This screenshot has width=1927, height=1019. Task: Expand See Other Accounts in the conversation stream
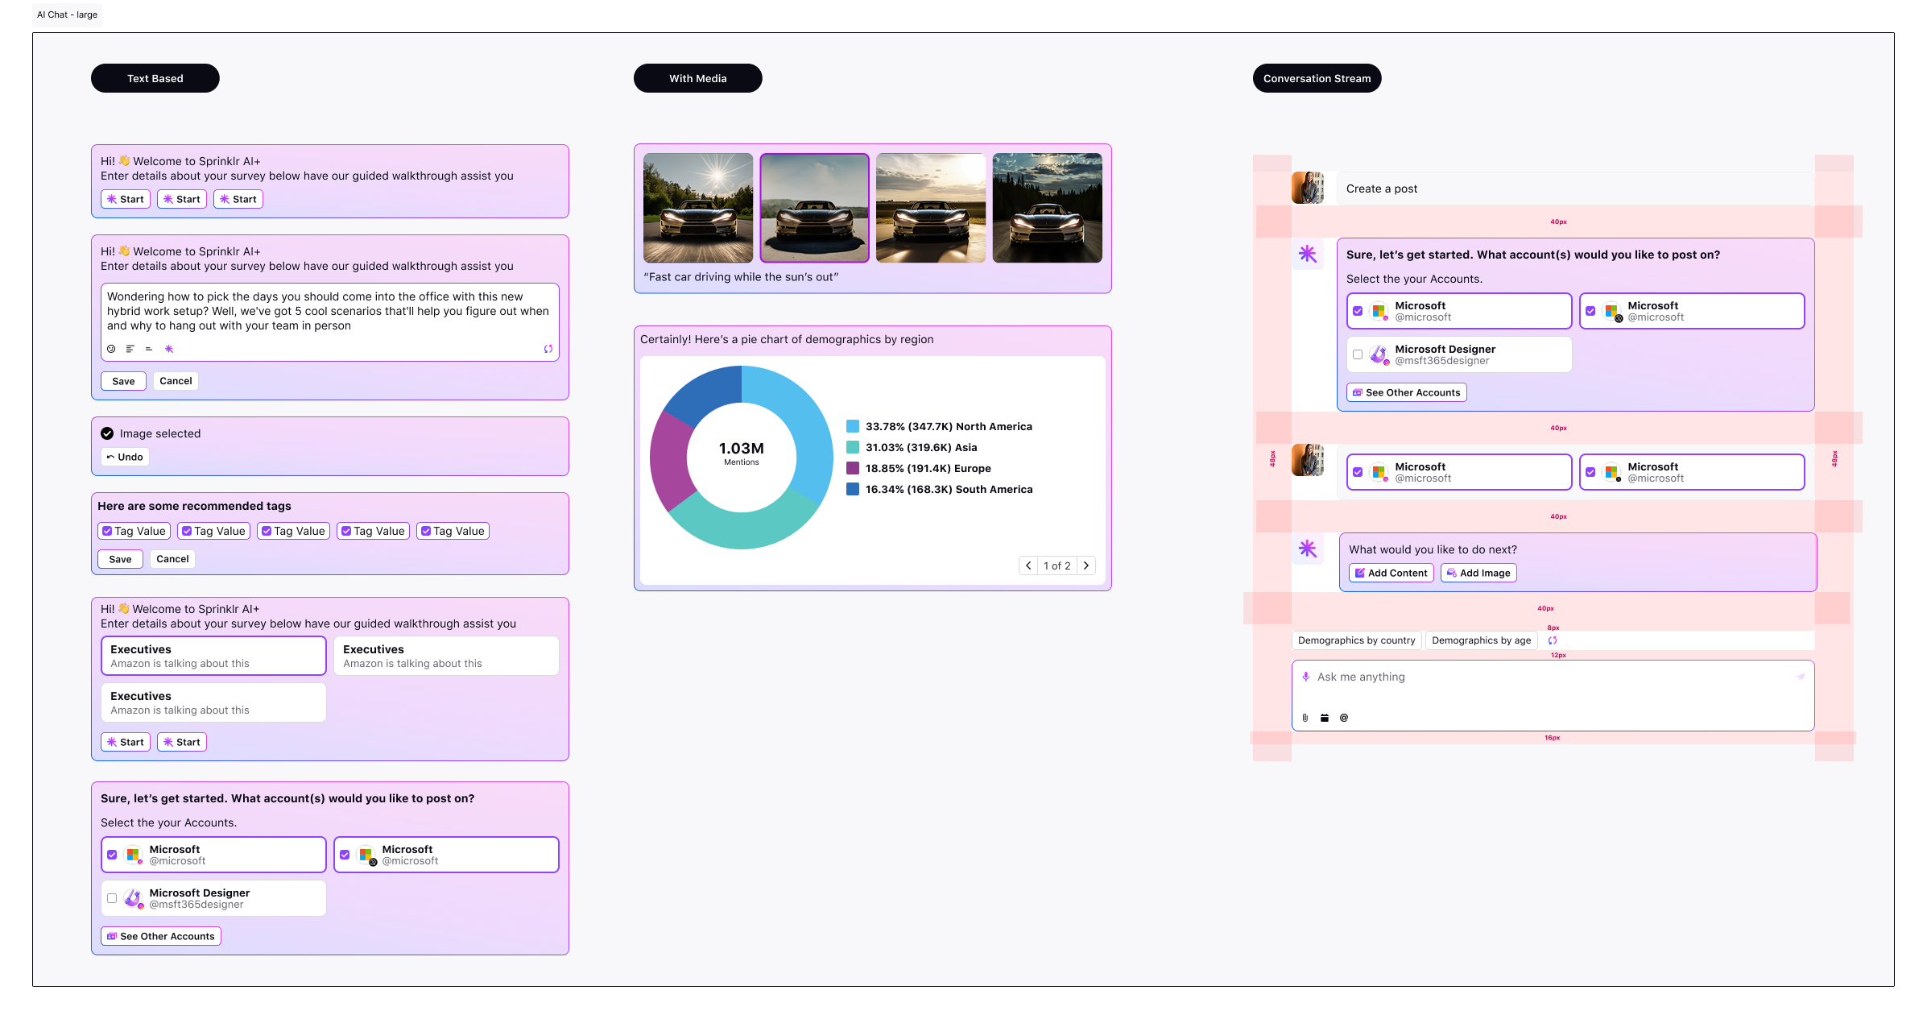(1406, 392)
